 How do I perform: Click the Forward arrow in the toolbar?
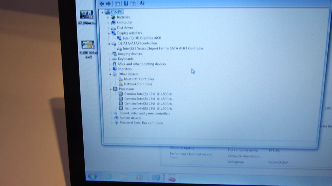pos(108,3)
